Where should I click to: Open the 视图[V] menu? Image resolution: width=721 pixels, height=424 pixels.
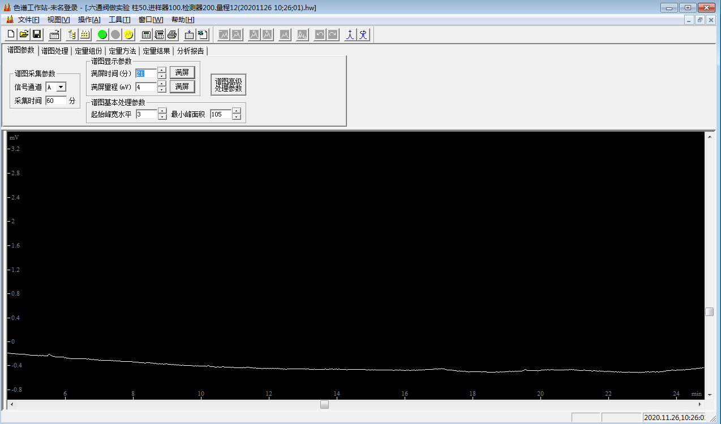[x=58, y=20]
